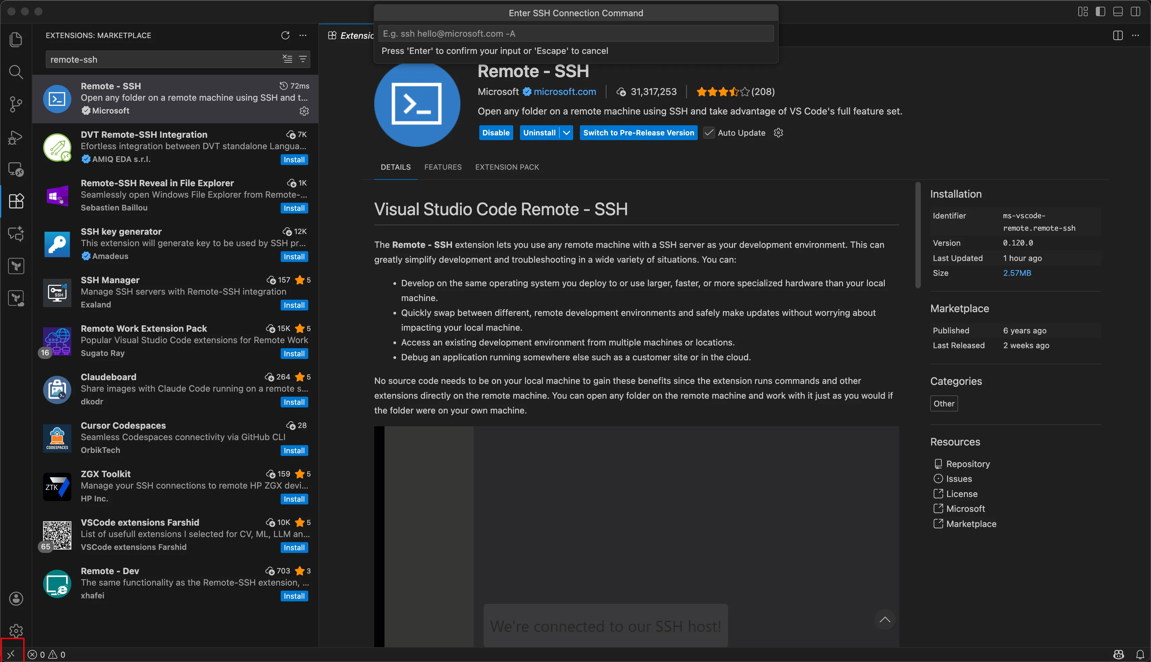The image size is (1151, 662).
Task: Install DVT Remote-SSH Integration
Action: (x=294, y=160)
